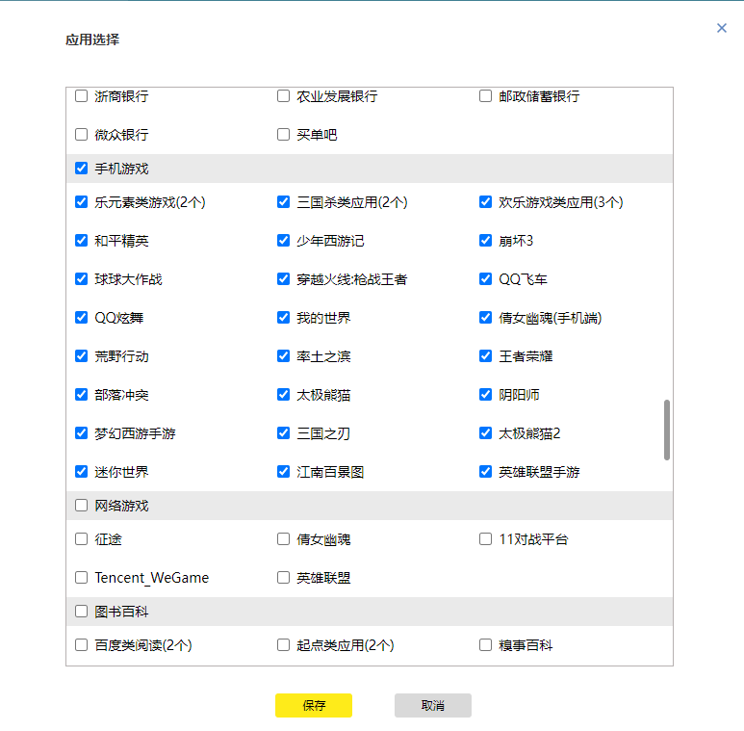Screen dimensions: 744x731
Task: Tick the Tencent_WeGame checkbox
Action: coord(81,577)
